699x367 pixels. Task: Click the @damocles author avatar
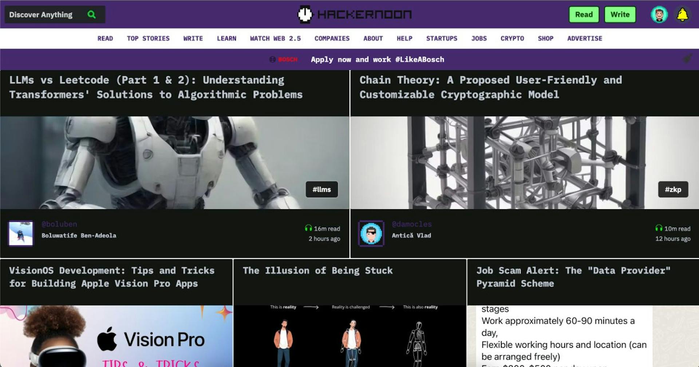(x=371, y=233)
